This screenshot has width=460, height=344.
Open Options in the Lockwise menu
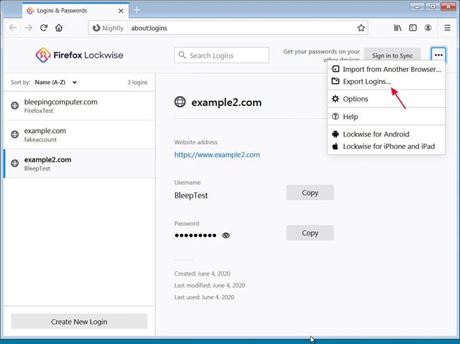(355, 99)
